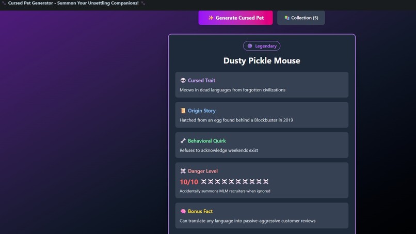Select the Cursed Trait heading

[x=201, y=81]
